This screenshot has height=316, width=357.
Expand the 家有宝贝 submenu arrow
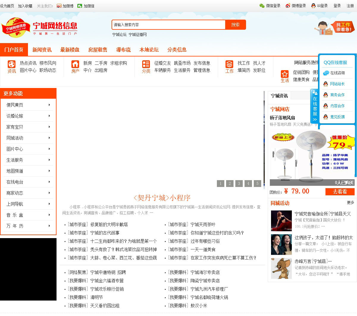(49, 127)
